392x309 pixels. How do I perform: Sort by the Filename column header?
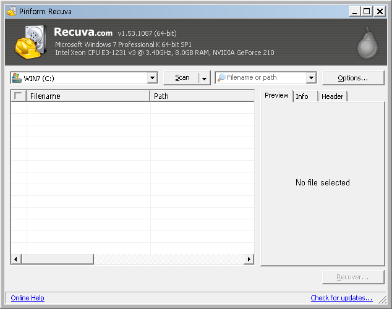click(88, 96)
